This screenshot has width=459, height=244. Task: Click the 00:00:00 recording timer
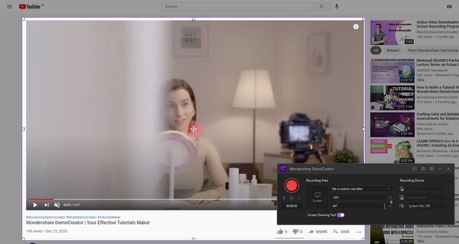tap(291, 206)
